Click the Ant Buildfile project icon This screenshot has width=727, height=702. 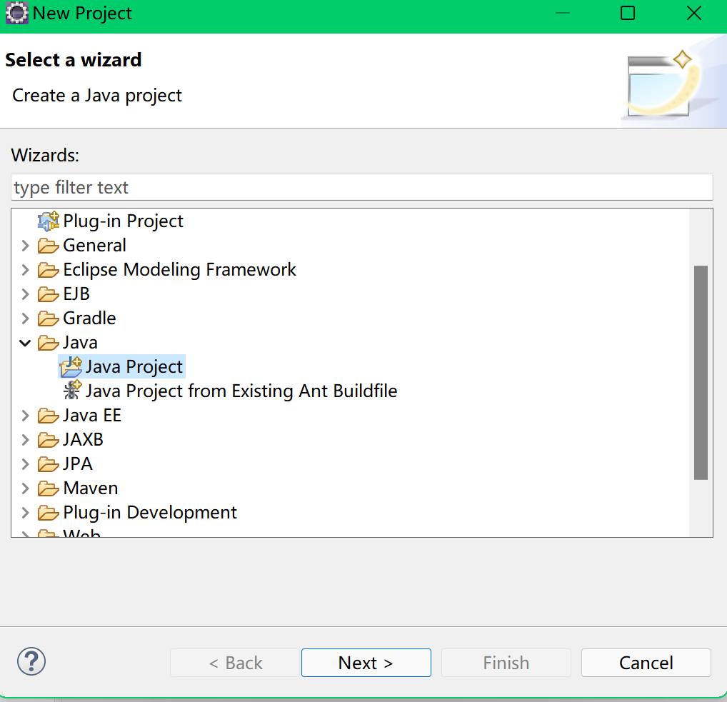(x=72, y=391)
